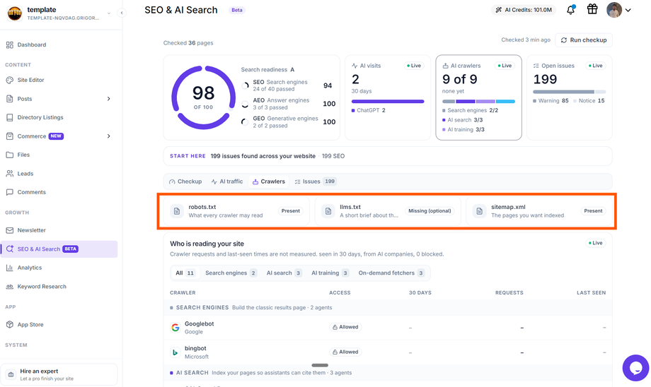This screenshot has width=651, height=387.
Task: Click the sitemap.xml Present badge
Action: click(593, 211)
